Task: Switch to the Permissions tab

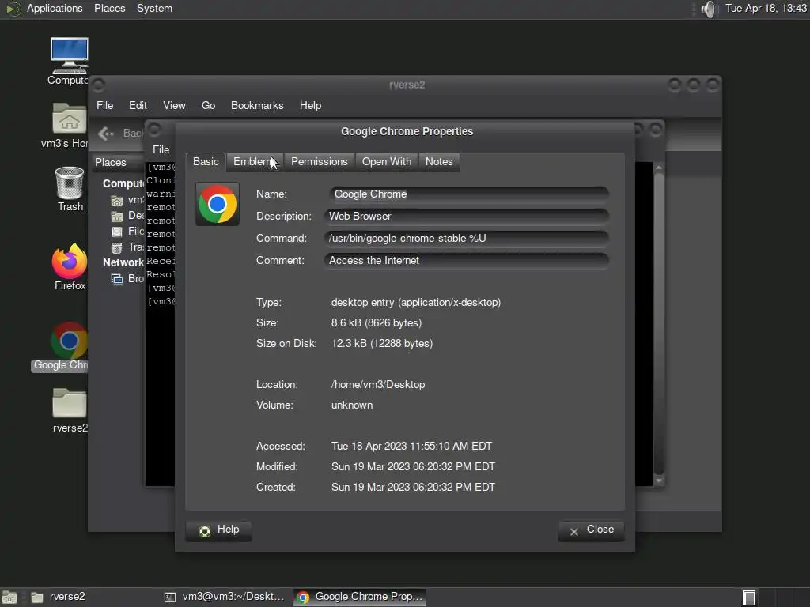Action: pyautogui.click(x=320, y=162)
